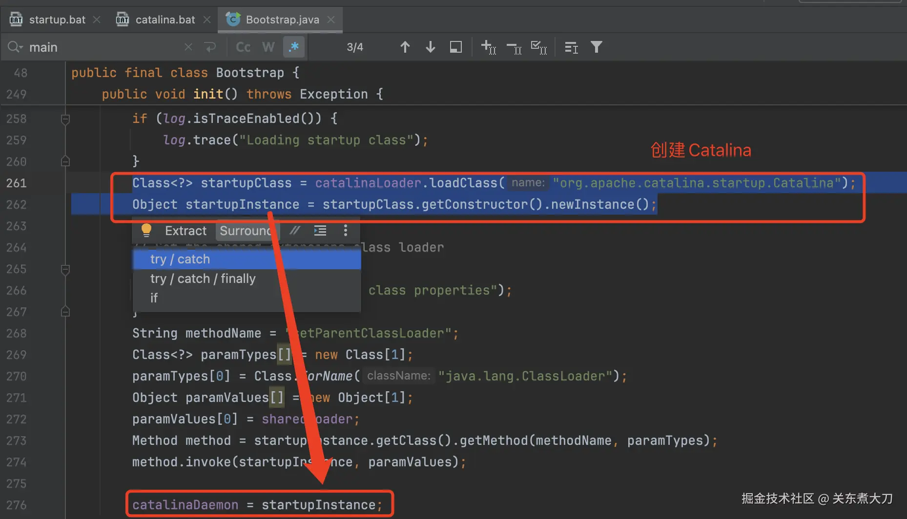Choose Extract in the floating toolbar
This screenshot has height=519, width=907.
point(186,231)
